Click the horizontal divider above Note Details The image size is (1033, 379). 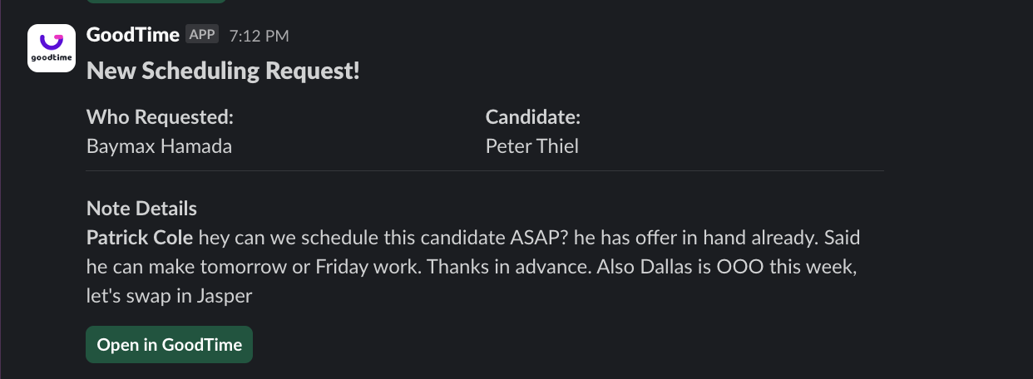pyautogui.click(x=484, y=171)
